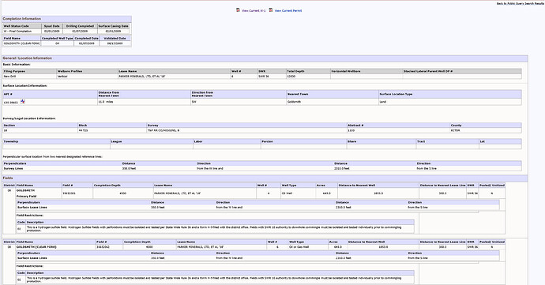Click the Completed Well Type value 'Oil'
The width and height of the screenshot is (545, 285).
[x=58, y=43]
